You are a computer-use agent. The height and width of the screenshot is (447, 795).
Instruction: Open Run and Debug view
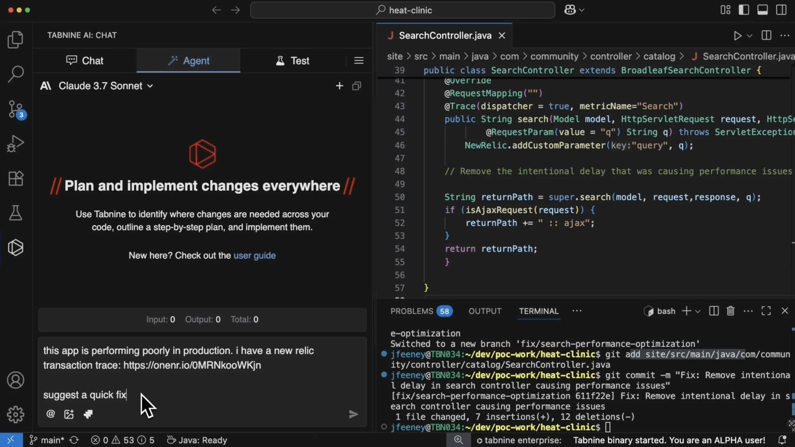(15, 144)
